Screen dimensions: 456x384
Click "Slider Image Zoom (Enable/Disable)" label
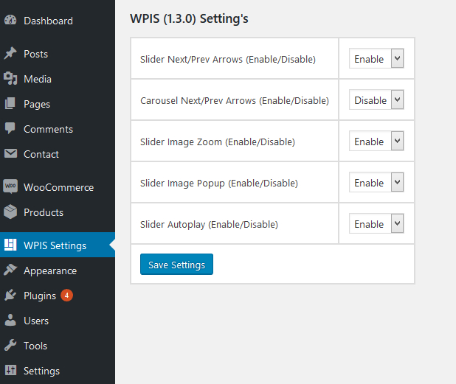pyautogui.click(x=218, y=142)
